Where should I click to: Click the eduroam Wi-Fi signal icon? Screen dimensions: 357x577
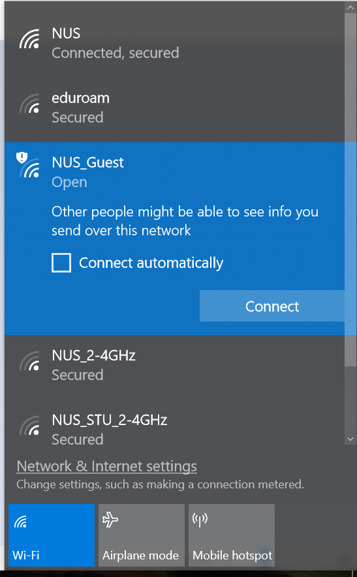click(x=29, y=104)
